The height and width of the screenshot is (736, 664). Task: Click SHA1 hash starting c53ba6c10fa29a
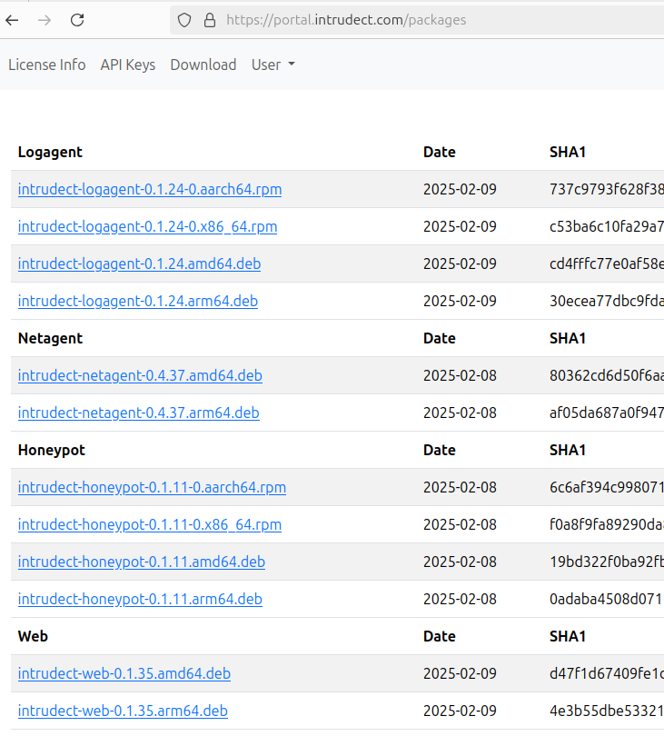coord(607,227)
